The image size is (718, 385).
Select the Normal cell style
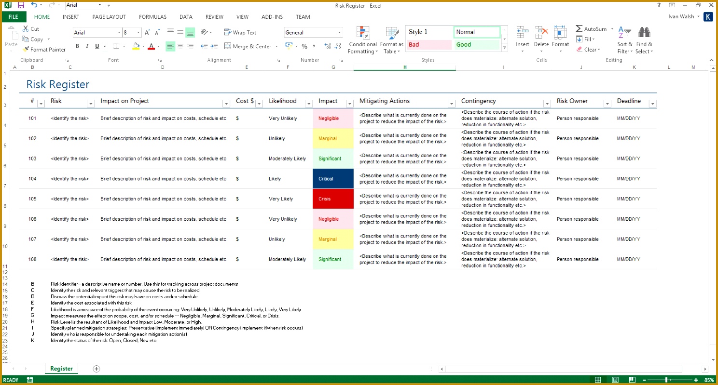[x=476, y=32]
